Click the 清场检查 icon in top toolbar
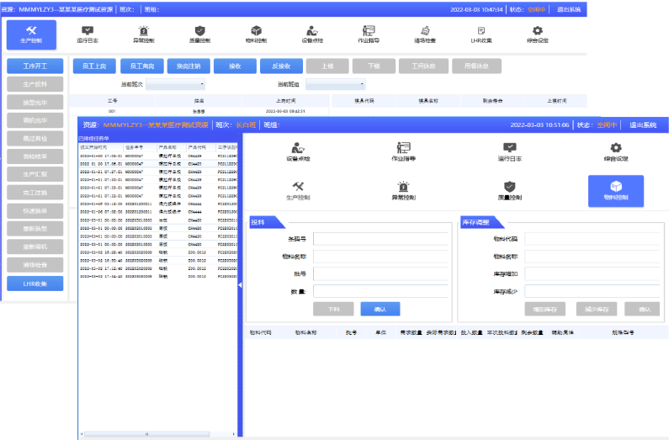Image resolution: width=669 pixels, height=440 pixels. 425,34
